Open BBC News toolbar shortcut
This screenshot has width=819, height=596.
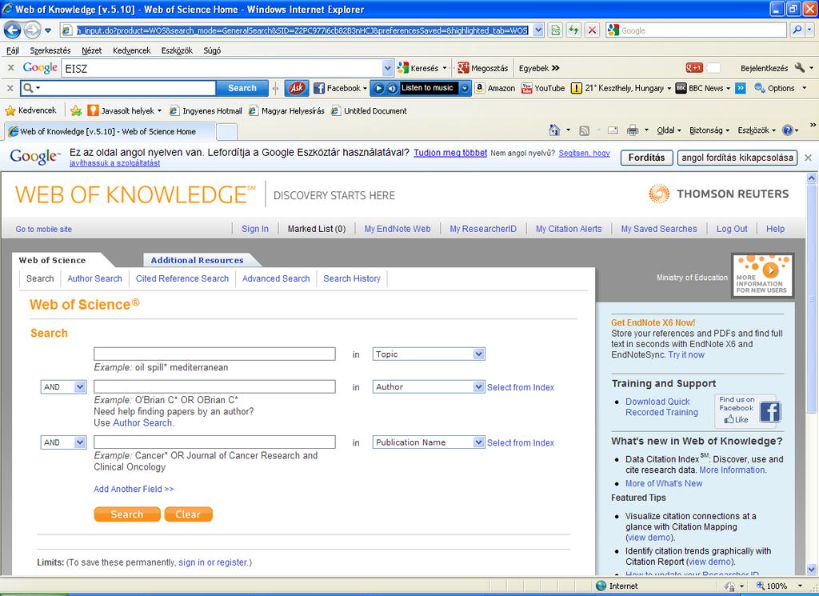coord(702,88)
